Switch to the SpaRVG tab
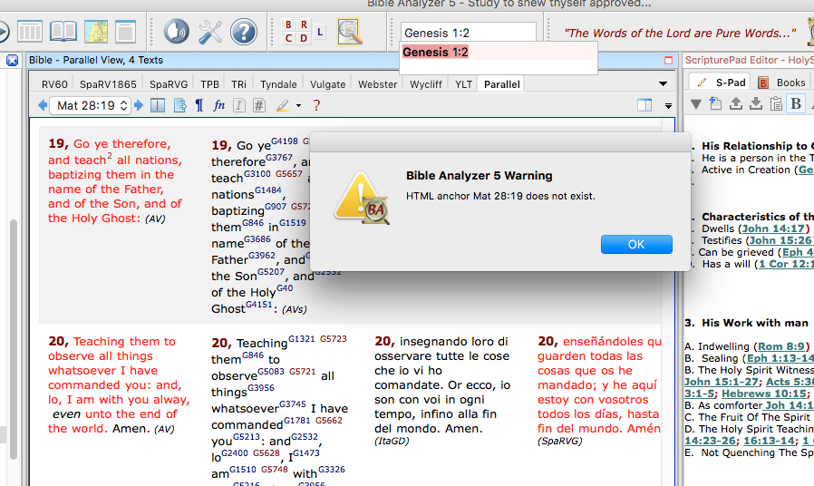Screen dimensions: 814x486 pyautogui.click(x=169, y=84)
